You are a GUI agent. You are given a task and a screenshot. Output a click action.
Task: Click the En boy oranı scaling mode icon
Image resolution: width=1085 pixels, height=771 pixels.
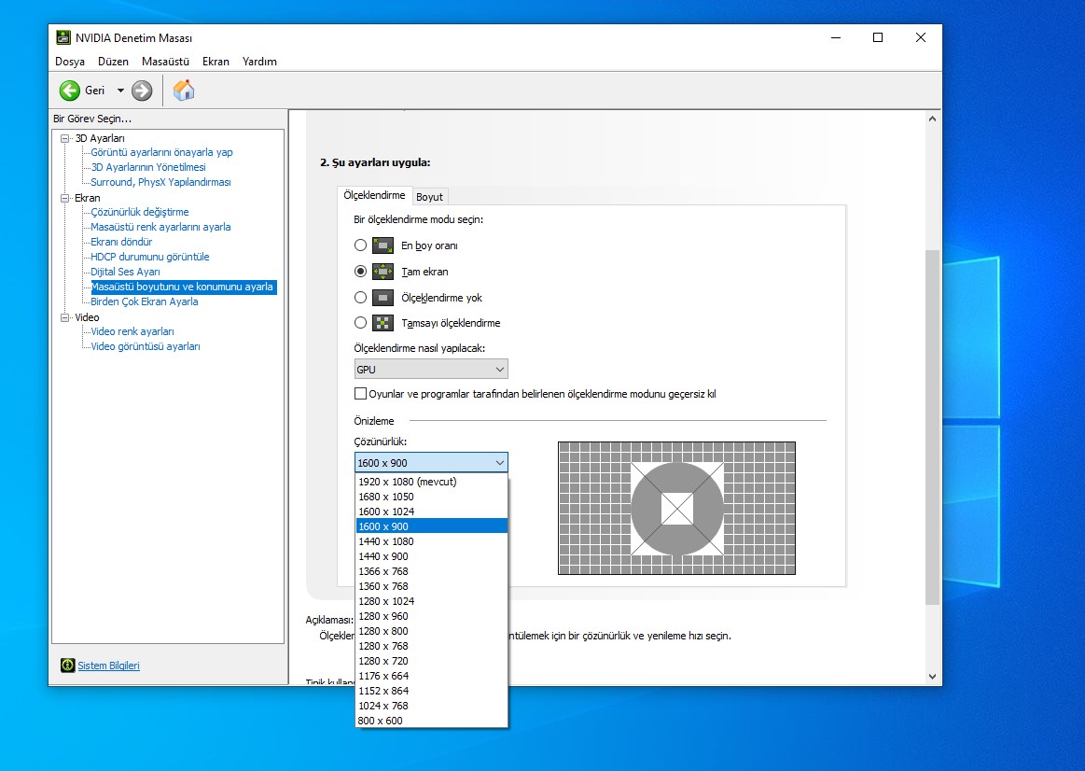(383, 245)
